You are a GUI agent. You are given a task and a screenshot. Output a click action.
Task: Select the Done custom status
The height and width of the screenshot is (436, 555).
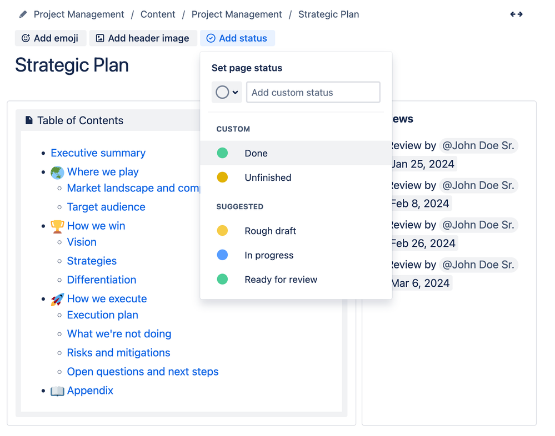coord(296,153)
